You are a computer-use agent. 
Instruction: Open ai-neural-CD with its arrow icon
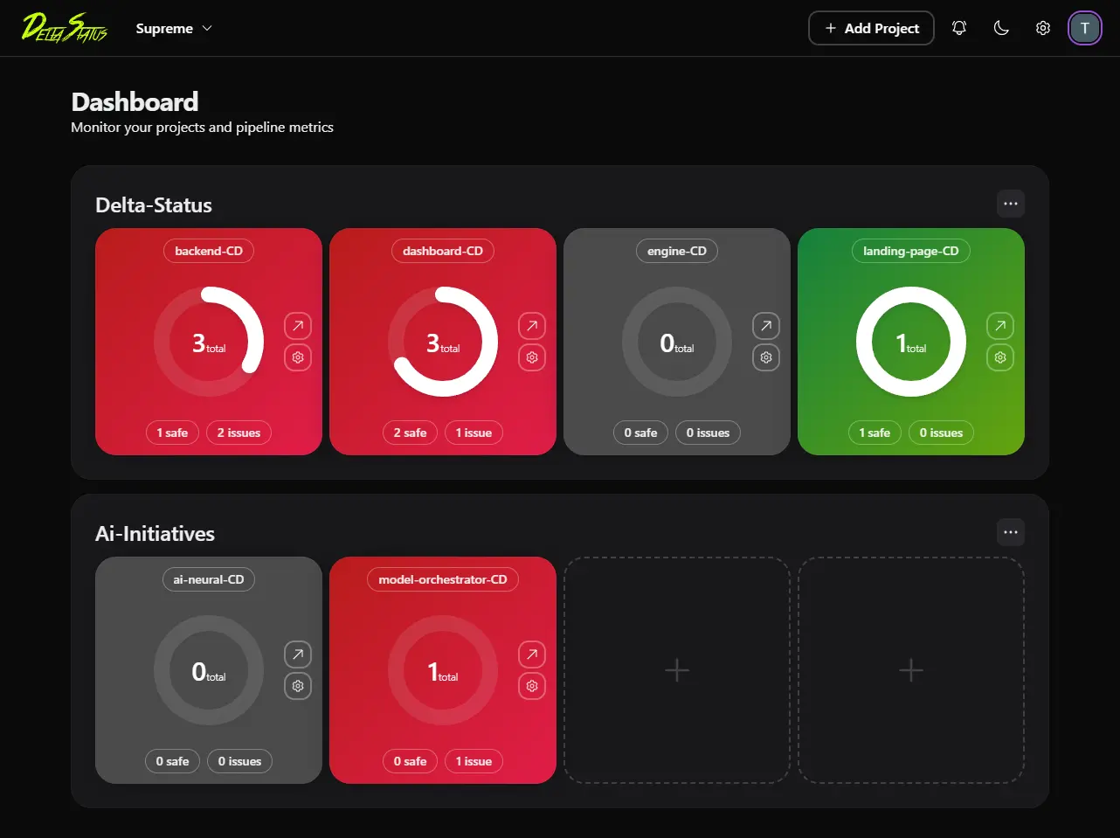[297, 654]
